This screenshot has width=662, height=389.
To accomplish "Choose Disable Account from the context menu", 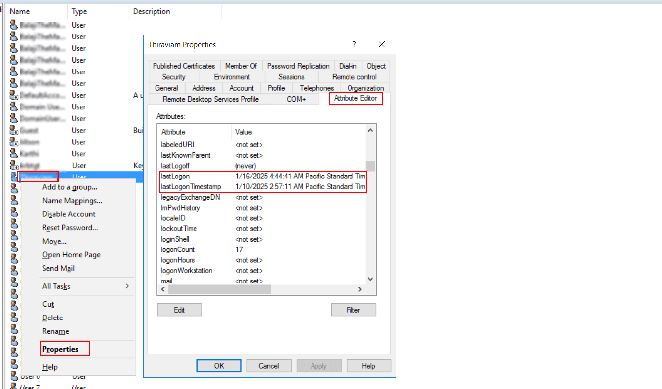I will coord(69,214).
